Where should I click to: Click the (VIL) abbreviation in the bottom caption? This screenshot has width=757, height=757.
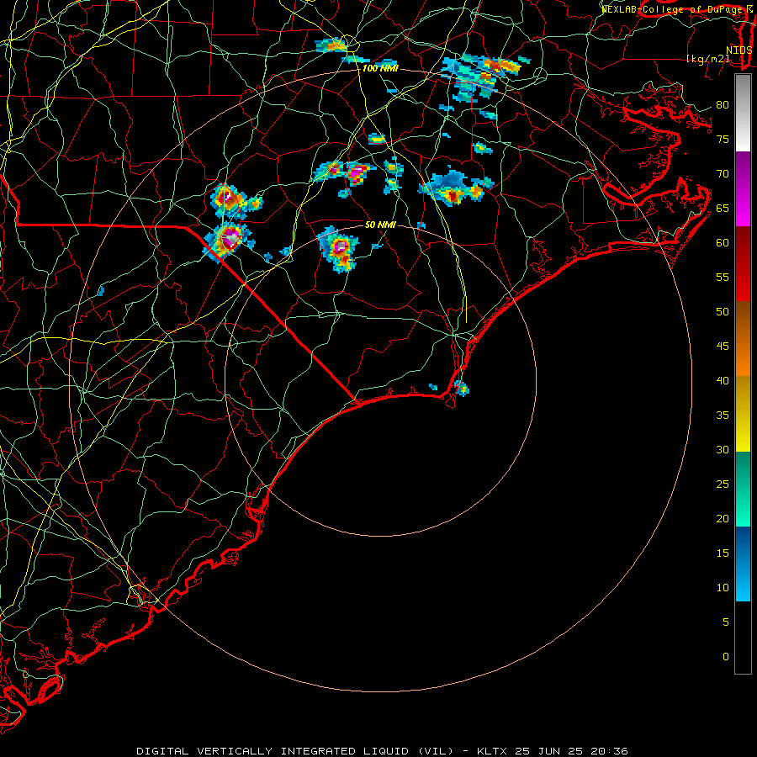coord(436,751)
